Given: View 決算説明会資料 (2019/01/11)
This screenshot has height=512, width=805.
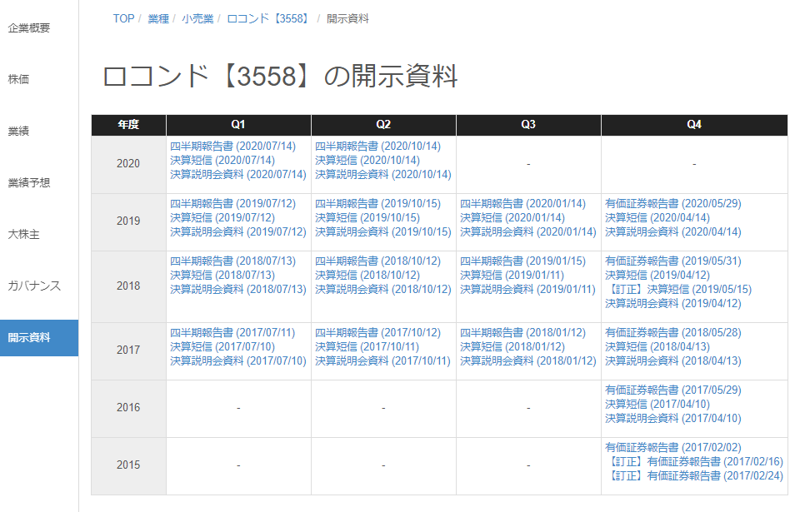Looking at the screenshot, I should (527, 290).
